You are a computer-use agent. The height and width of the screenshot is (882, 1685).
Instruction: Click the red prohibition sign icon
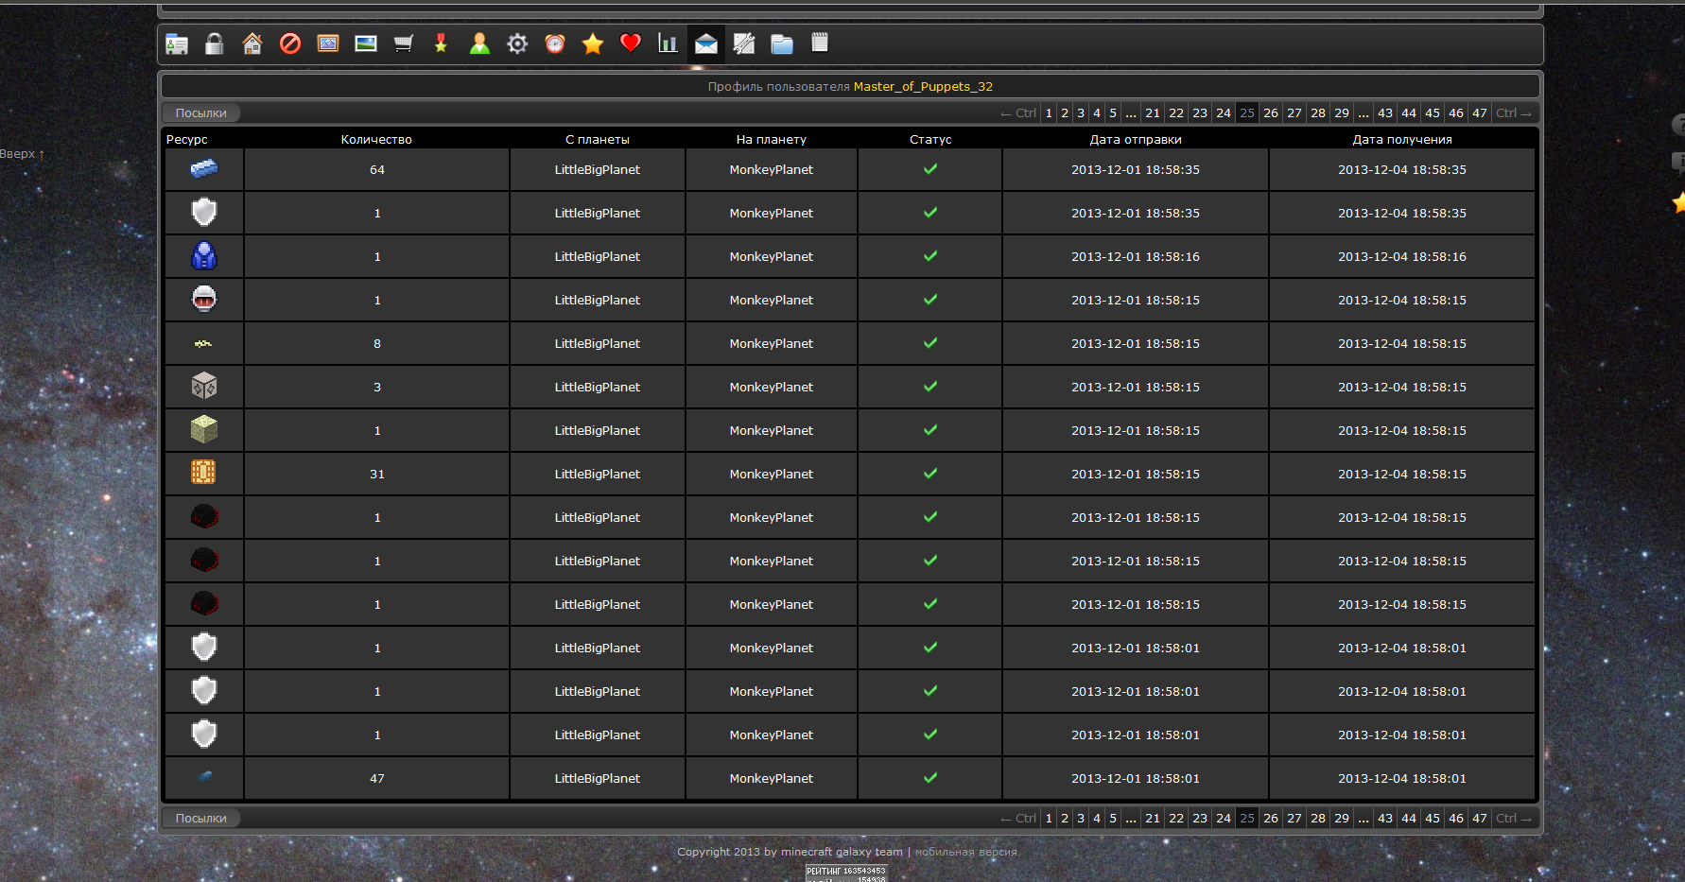(x=290, y=43)
